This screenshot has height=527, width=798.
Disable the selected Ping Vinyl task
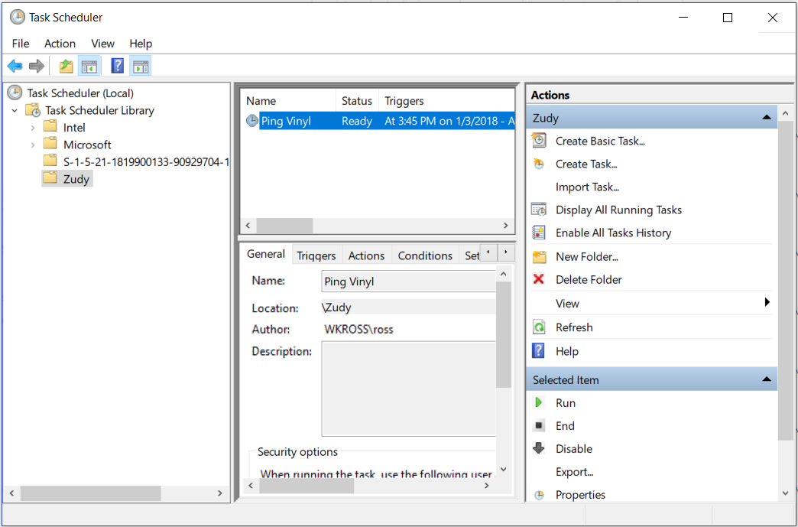[573, 449]
